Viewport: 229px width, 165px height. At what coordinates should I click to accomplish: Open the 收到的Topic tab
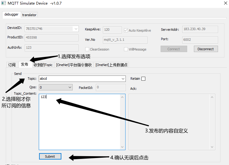click(x=43, y=65)
